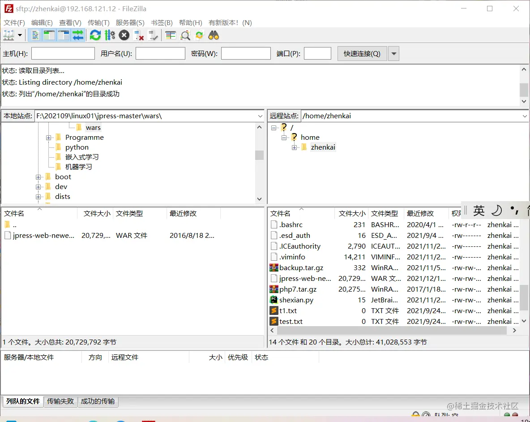This screenshot has height=422, width=530.
Task: Open the Site Manager dropdown arrow
Action: (20, 35)
